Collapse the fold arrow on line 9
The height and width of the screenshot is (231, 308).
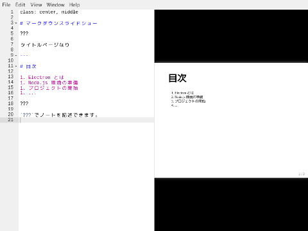[16, 55]
